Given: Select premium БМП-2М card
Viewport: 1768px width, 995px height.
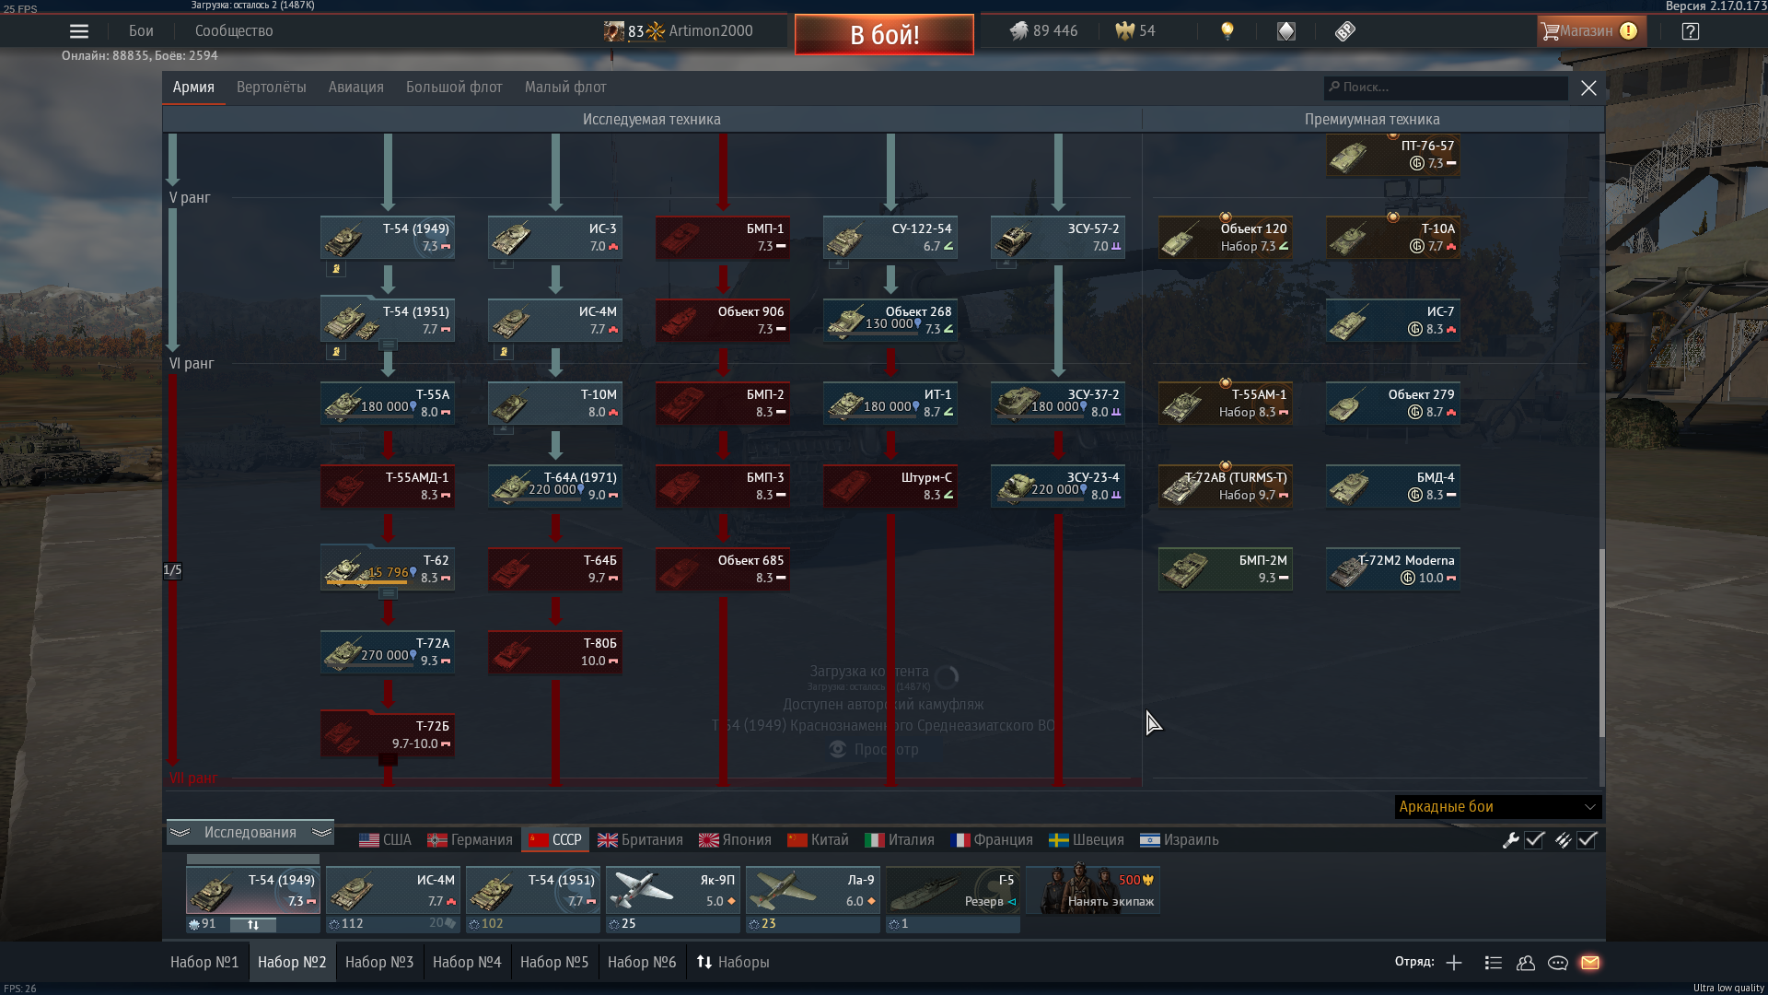Looking at the screenshot, I should [1226, 569].
